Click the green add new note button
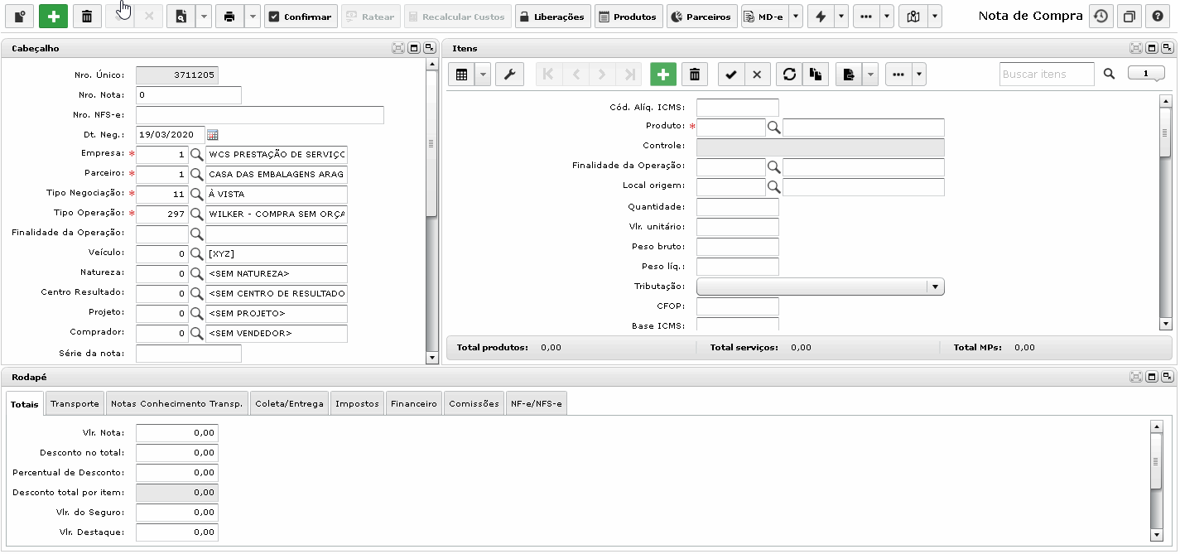The height and width of the screenshot is (554, 1180). (x=53, y=17)
